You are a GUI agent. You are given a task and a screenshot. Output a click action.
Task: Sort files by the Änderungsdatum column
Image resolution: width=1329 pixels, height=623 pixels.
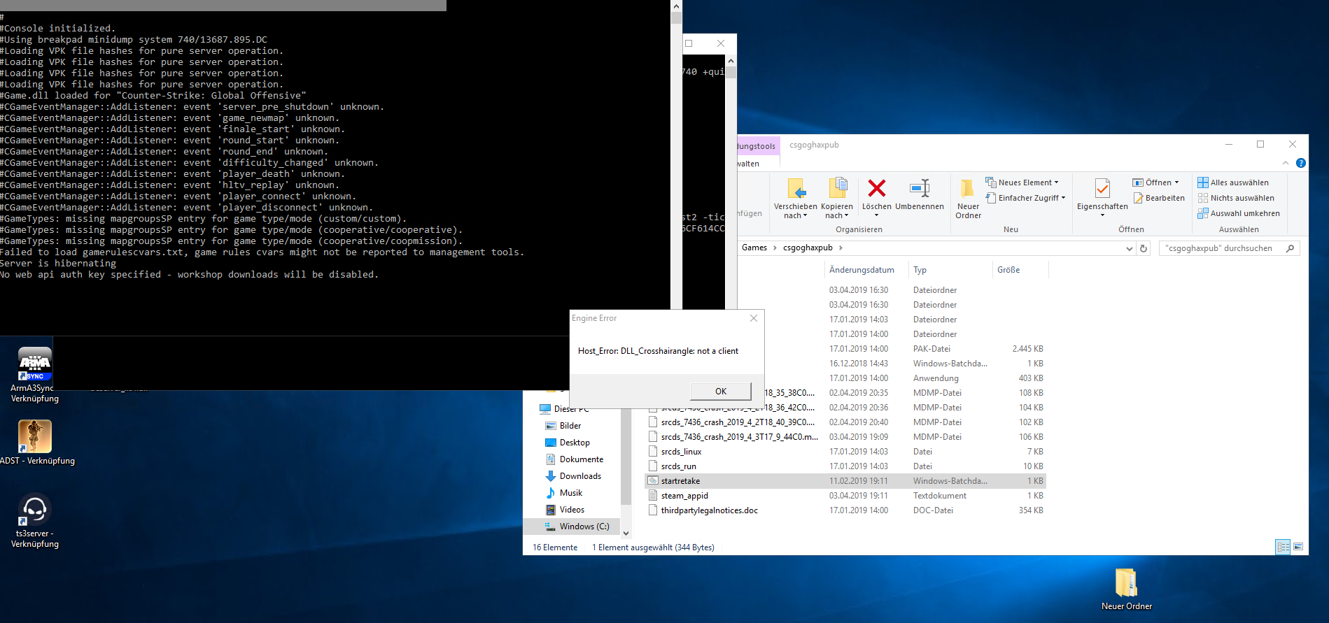coord(865,270)
